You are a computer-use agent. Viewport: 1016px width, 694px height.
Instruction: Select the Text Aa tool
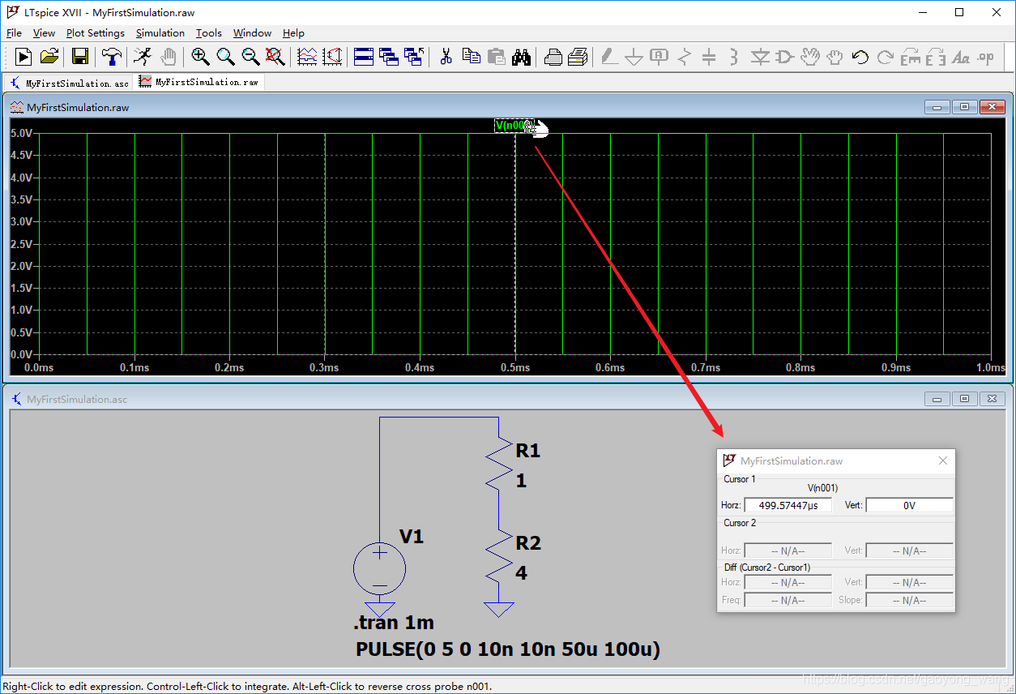pos(960,57)
